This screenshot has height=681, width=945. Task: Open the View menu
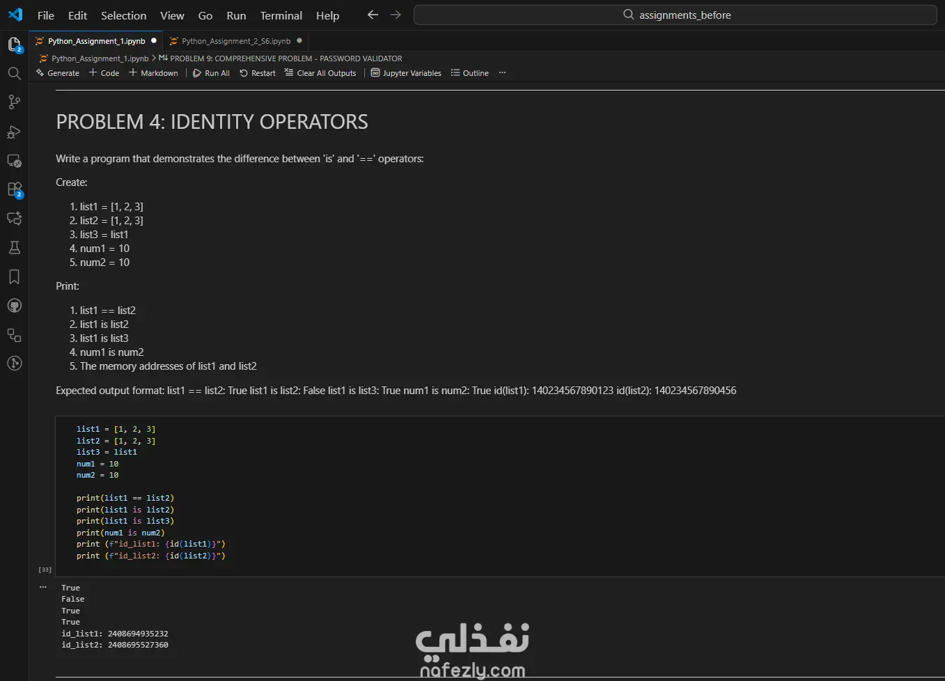pos(172,15)
